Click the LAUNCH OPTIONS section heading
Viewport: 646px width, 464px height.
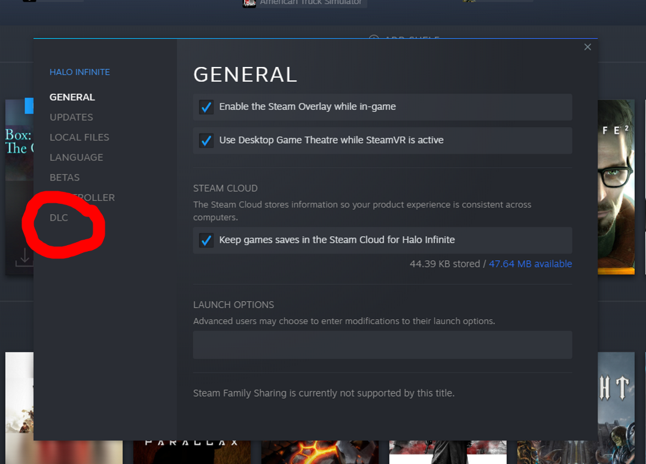(x=234, y=305)
